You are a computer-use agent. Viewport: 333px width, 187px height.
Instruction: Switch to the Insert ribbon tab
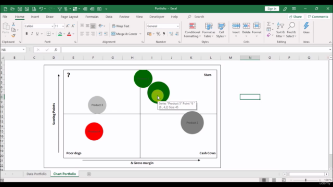click(35, 17)
